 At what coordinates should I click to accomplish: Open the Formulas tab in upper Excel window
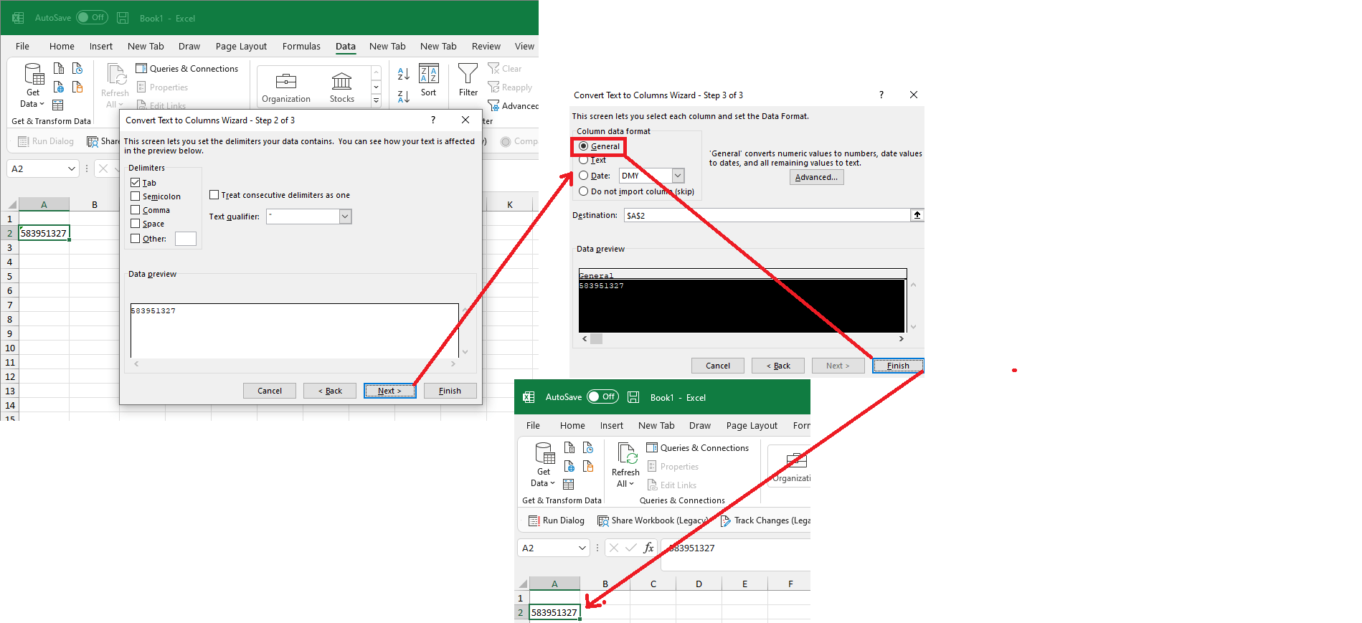tap(301, 47)
